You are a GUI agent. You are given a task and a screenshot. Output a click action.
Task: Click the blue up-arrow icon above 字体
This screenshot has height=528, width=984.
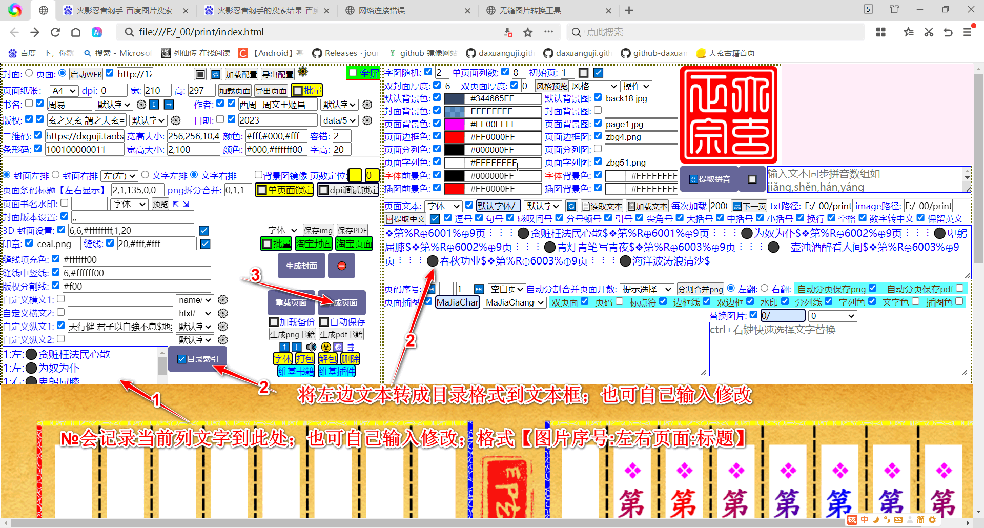click(284, 347)
